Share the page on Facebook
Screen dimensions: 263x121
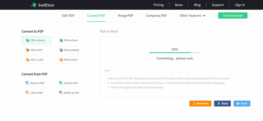pos(222,103)
